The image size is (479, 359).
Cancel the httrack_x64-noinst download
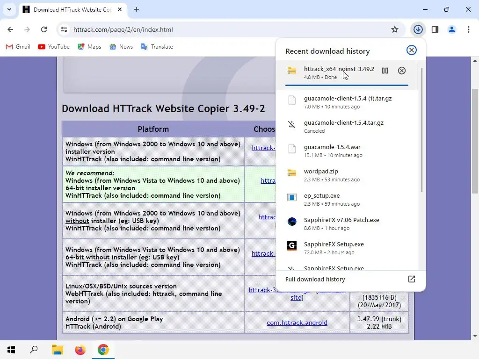(402, 71)
